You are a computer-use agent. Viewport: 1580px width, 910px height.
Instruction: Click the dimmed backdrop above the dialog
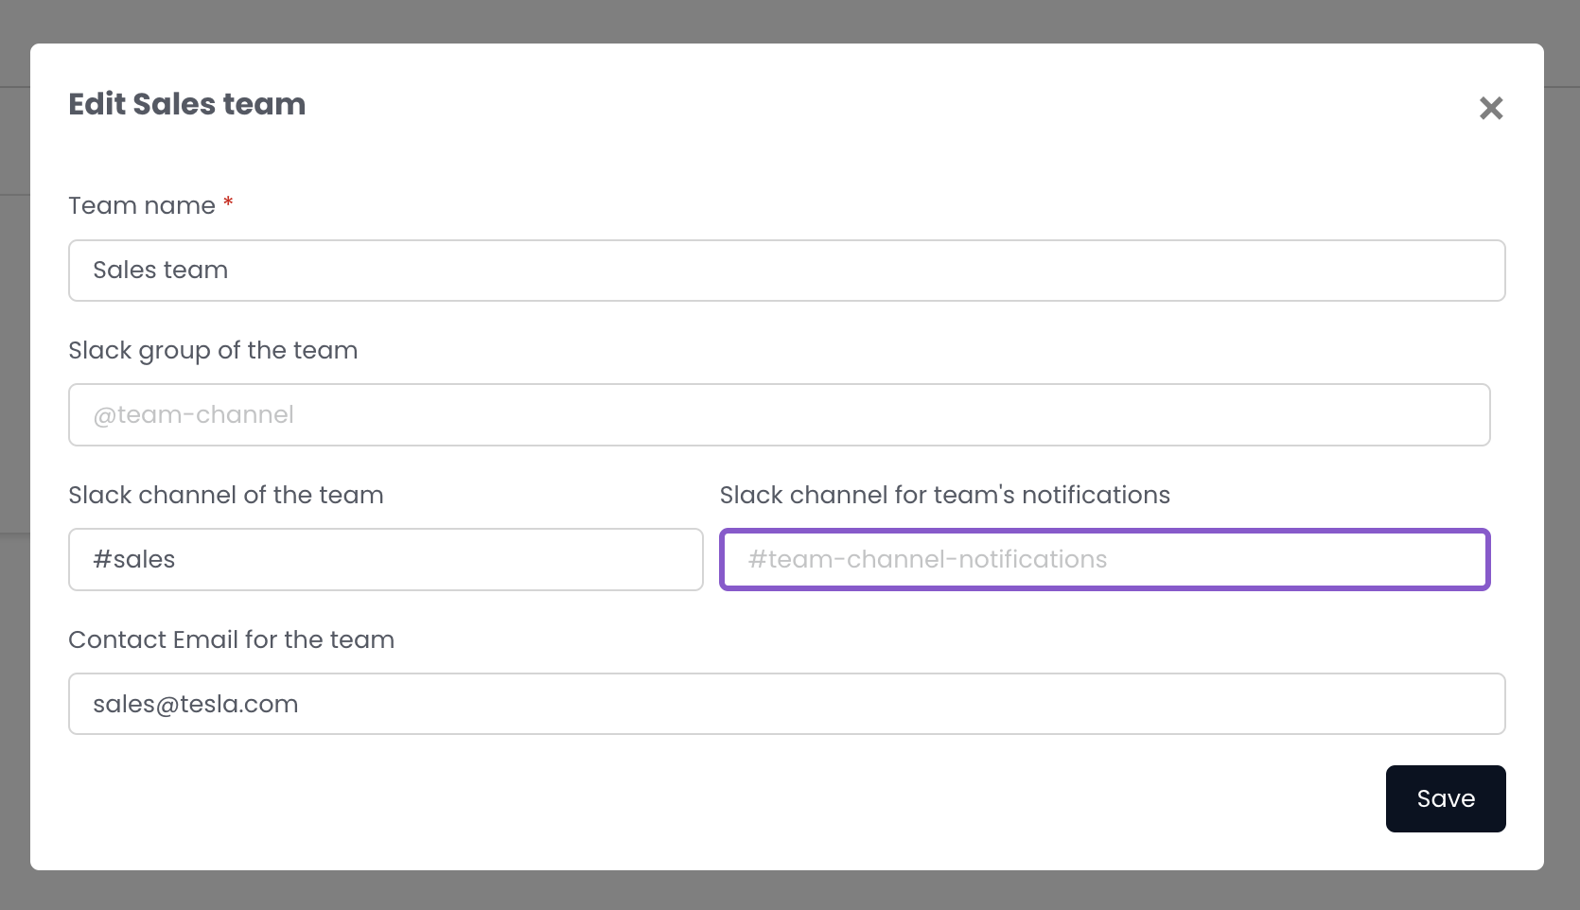click(x=790, y=21)
